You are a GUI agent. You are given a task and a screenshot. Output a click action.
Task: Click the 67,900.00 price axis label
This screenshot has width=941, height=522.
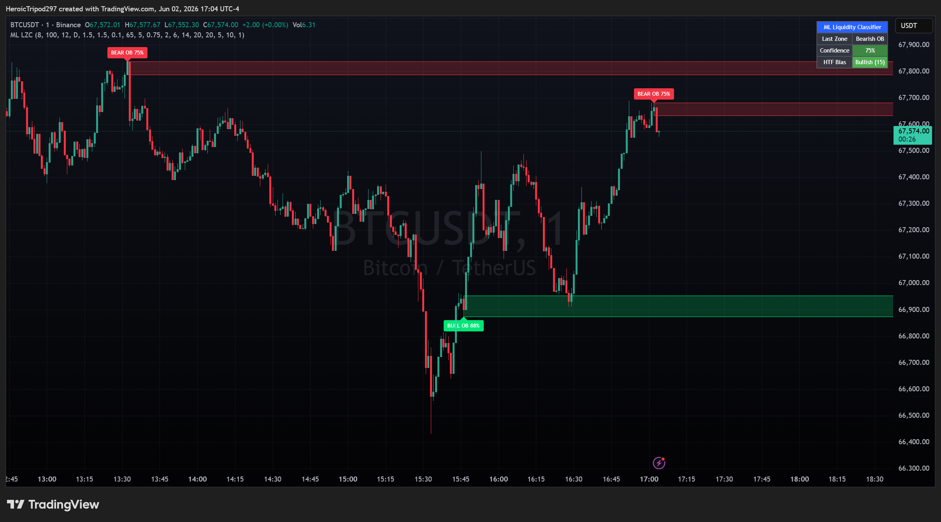point(914,45)
